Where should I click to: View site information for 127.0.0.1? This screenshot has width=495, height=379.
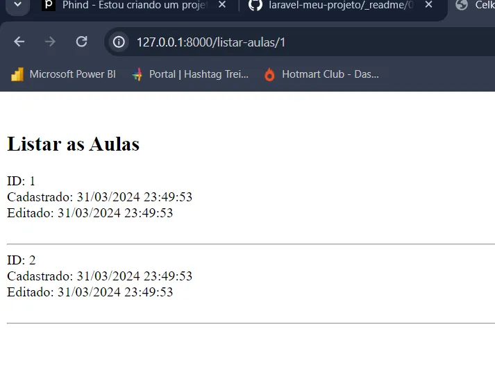[x=119, y=42]
